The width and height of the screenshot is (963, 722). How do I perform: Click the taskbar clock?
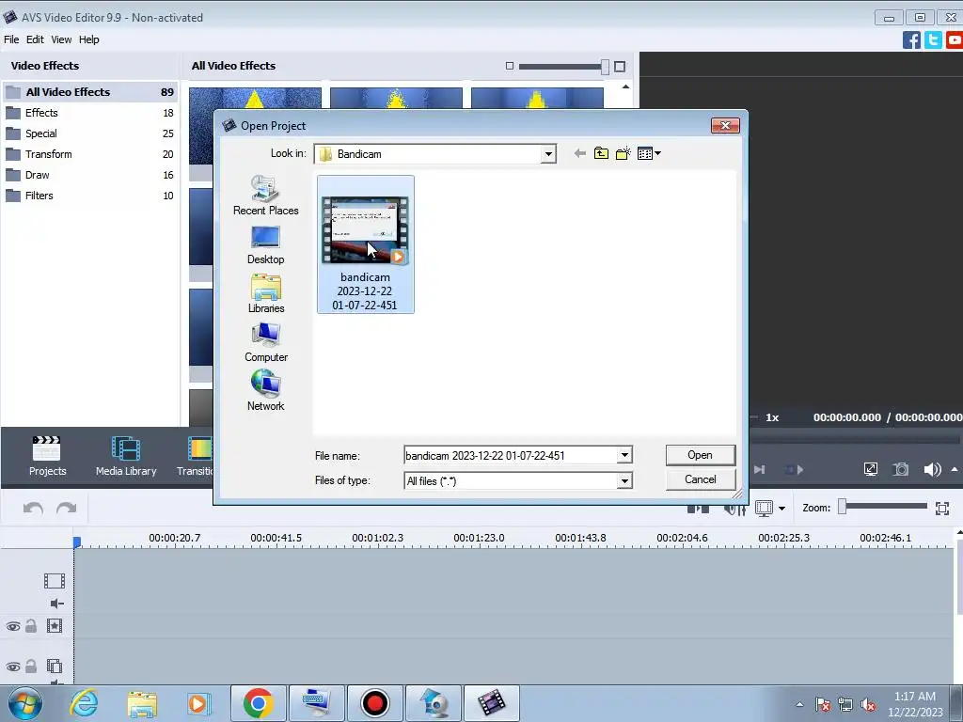[x=914, y=704]
